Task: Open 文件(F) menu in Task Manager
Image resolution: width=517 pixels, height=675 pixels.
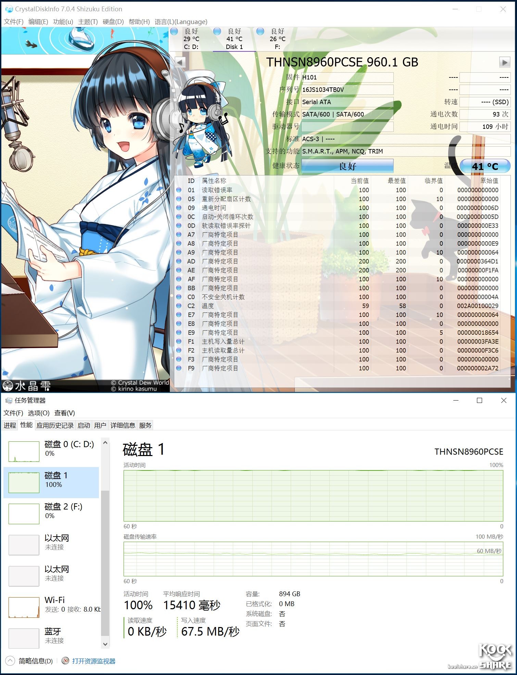Action: tap(13, 413)
